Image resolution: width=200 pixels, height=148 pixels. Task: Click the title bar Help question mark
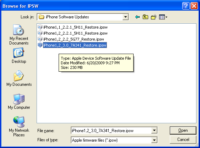[186, 6]
